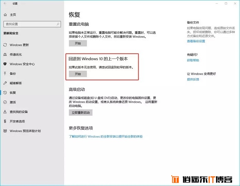Click the 有疑问? heading
Screen dimensions: 240x186
pyautogui.click(x=192, y=55)
